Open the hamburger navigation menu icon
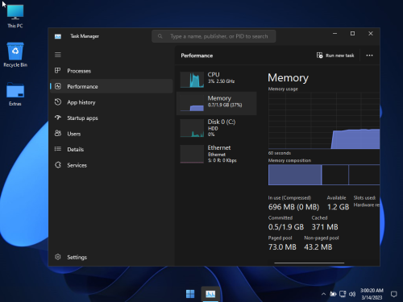Viewport: 403px width, 302px height. point(58,55)
